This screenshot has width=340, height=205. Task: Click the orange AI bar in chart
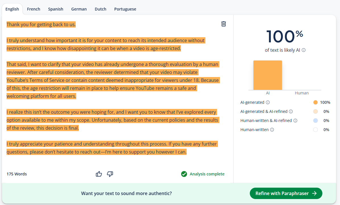(x=268, y=75)
